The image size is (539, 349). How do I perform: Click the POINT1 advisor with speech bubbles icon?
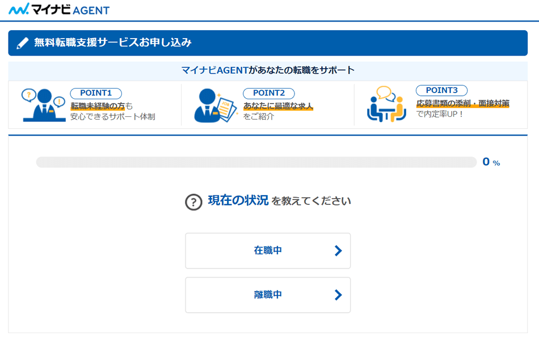click(43, 105)
